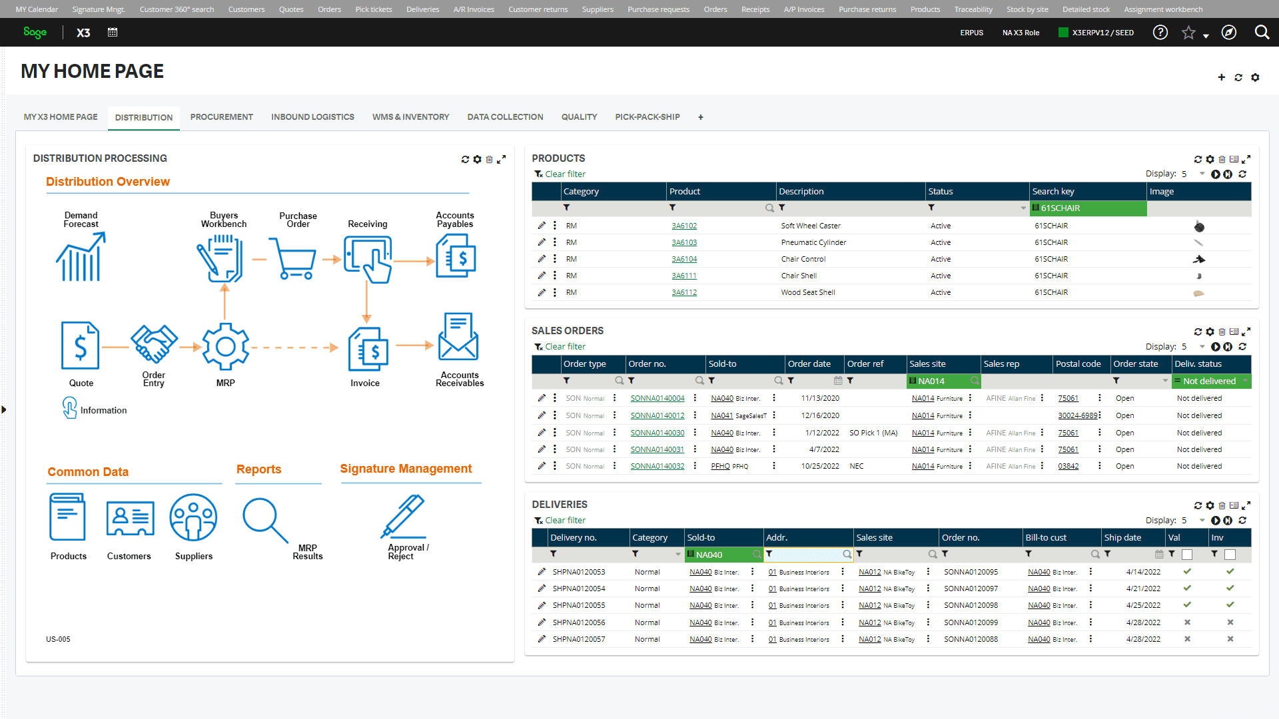Open the Demand Forecast chart icon

[x=81, y=257]
